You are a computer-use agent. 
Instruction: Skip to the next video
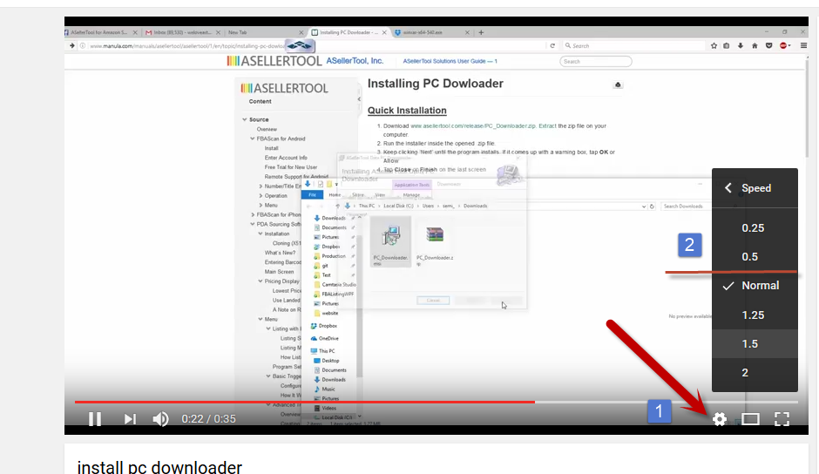coord(130,418)
